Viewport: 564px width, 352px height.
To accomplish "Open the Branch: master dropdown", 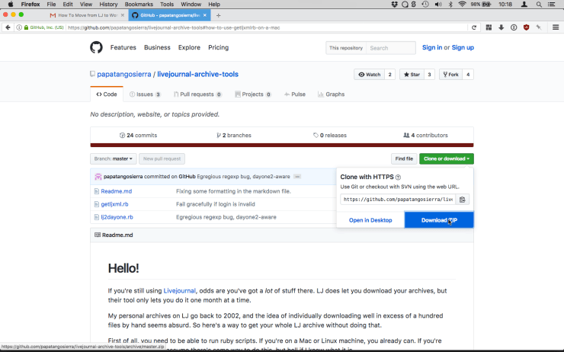I will point(114,158).
